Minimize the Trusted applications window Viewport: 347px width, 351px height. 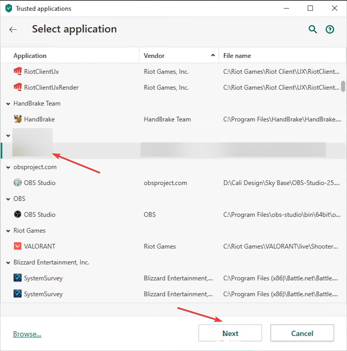[x=286, y=8]
